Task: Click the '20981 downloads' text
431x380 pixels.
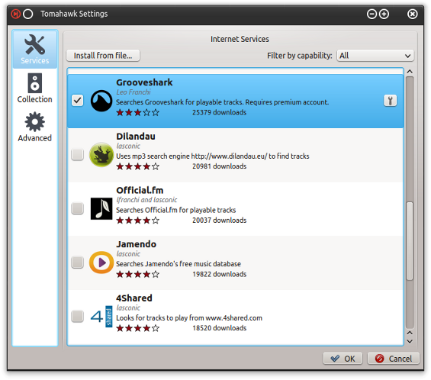Action: click(x=219, y=166)
